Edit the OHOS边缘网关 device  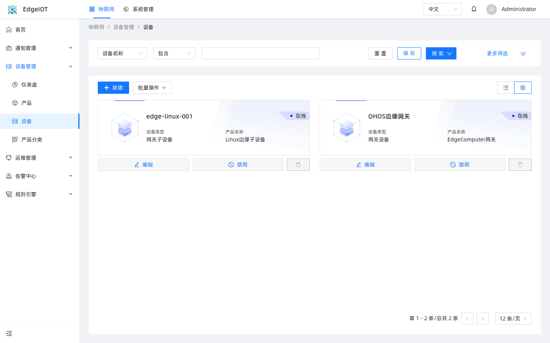coord(366,165)
